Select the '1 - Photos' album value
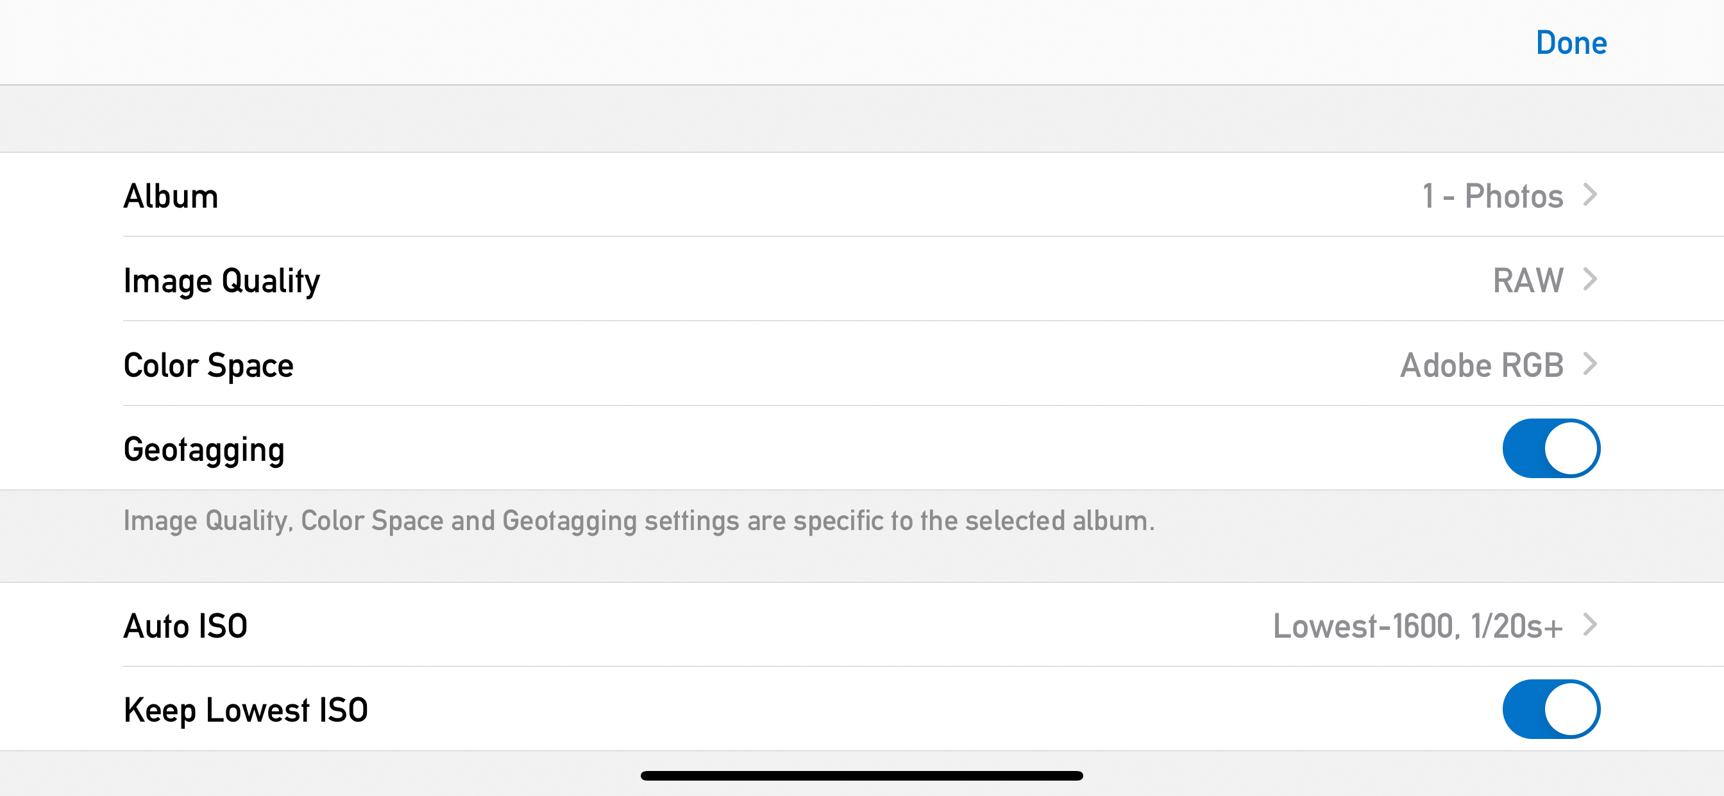This screenshot has height=796, width=1724. [1492, 196]
